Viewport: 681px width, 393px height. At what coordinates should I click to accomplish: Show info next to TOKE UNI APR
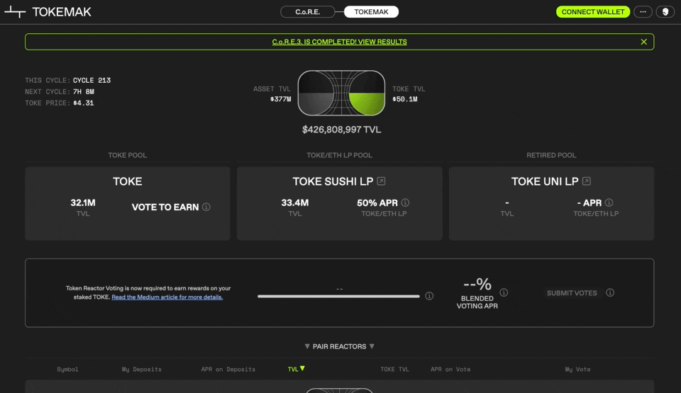pos(609,203)
